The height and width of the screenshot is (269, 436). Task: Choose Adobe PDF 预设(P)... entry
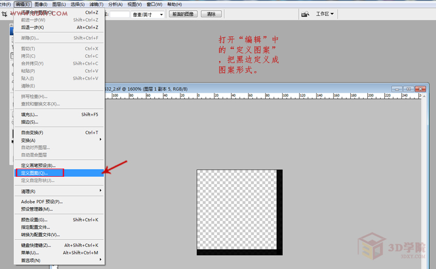(x=59, y=202)
